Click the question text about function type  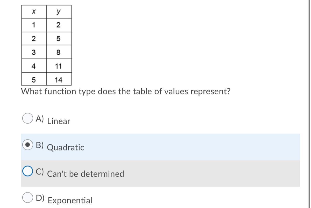pos(126,91)
